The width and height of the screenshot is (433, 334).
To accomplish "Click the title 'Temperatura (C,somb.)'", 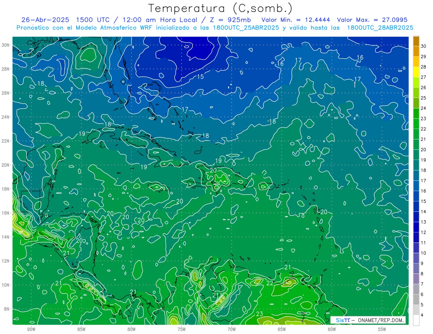I will (220, 8).
